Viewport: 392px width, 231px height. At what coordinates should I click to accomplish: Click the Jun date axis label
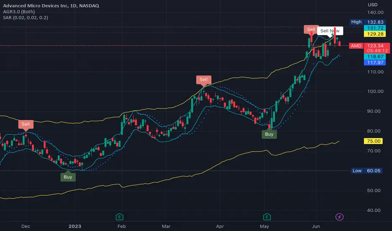[x=316, y=226]
